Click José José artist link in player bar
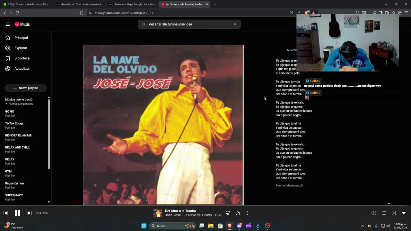The height and width of the screenshot is (231, 411). point(173,215)
